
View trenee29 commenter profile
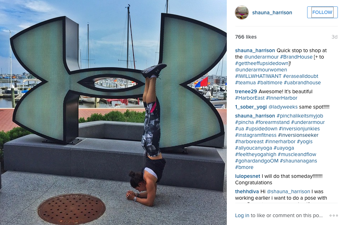246,91
